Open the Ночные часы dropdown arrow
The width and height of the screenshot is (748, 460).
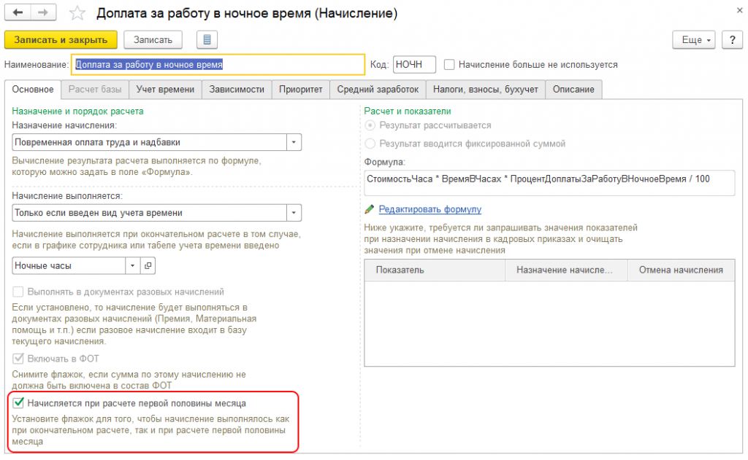tap(132, 266)
